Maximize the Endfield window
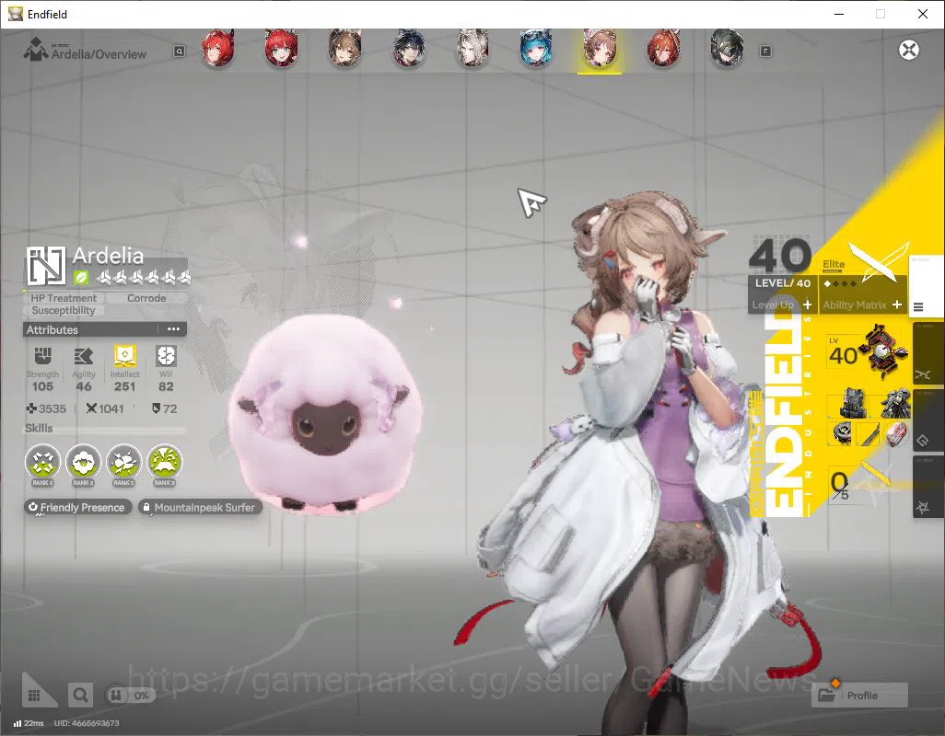This screenshot has width=945, height=736. 881,14
